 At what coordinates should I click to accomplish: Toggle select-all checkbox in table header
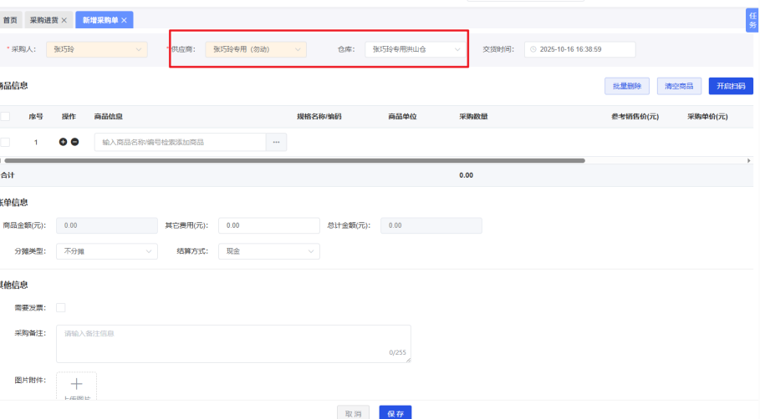point(5,117)
